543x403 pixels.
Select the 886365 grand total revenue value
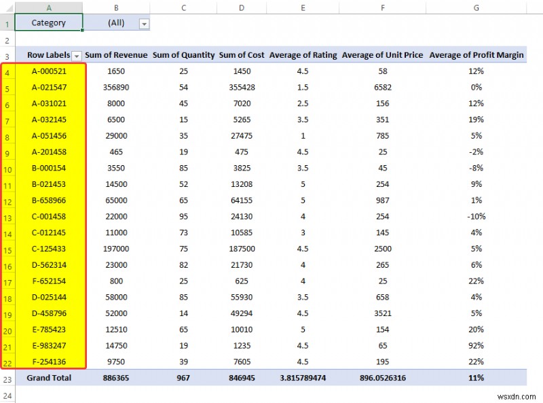click(x=115, y=378)
